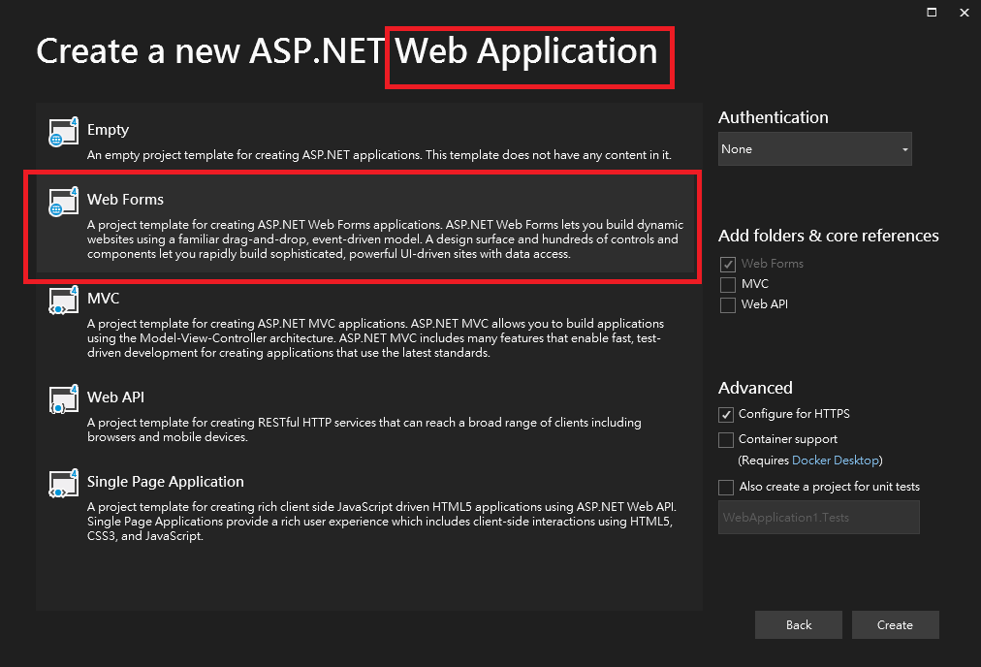Select the Web API template title
The image size is (981, 667).
(x=115, y=397)
